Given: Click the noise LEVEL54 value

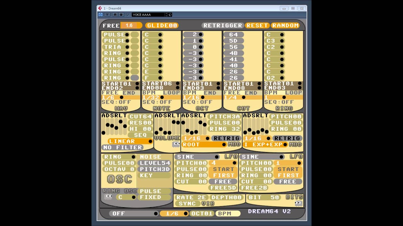Looking at the screenshot, I should tap(154, 163).
